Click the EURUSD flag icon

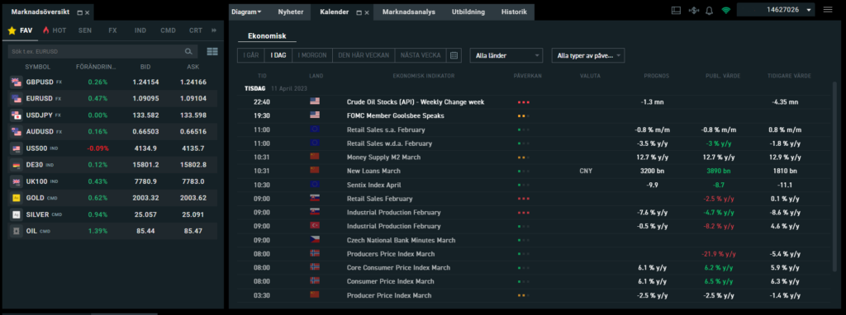(x=17, y=99)
